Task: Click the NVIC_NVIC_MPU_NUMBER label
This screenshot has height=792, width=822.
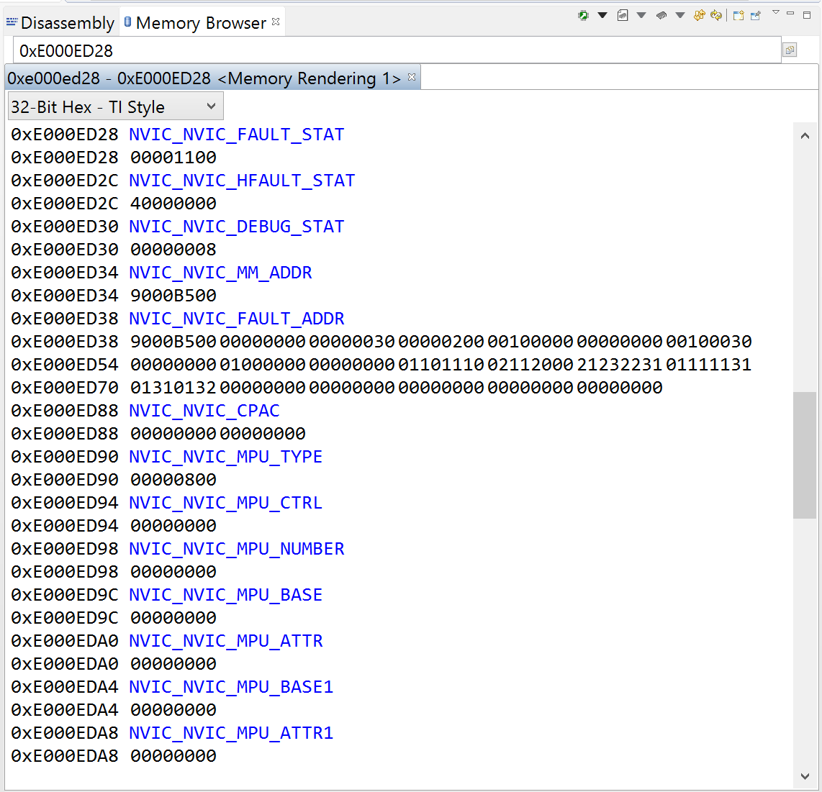Action: (236, 550)
